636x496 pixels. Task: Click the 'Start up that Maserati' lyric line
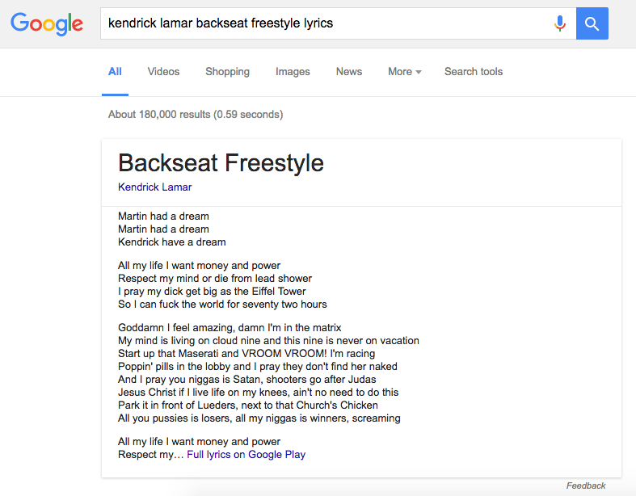246,354
